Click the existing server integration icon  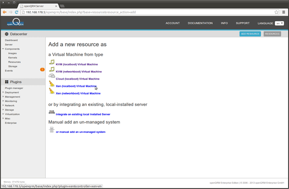click(52, 112)
